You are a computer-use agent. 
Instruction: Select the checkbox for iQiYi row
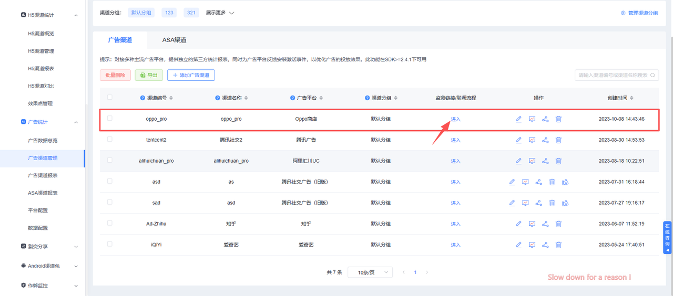[x=109, y=244]
